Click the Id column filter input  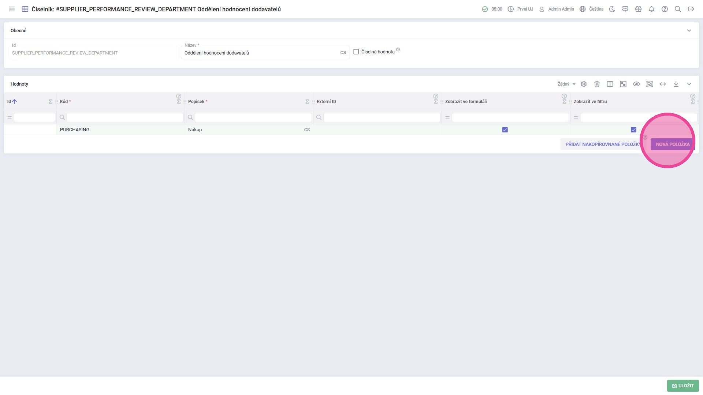[34, 117]
